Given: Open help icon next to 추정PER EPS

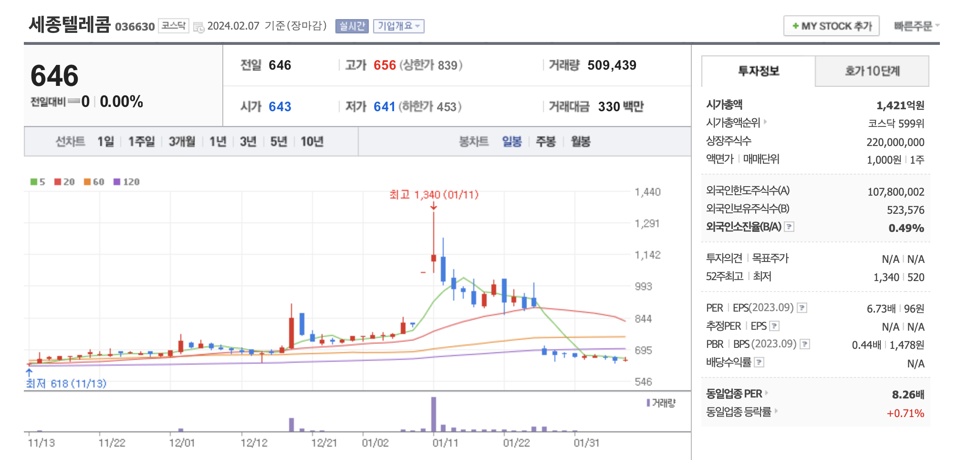Looking at the screenshot, I should tap(774, 326).
